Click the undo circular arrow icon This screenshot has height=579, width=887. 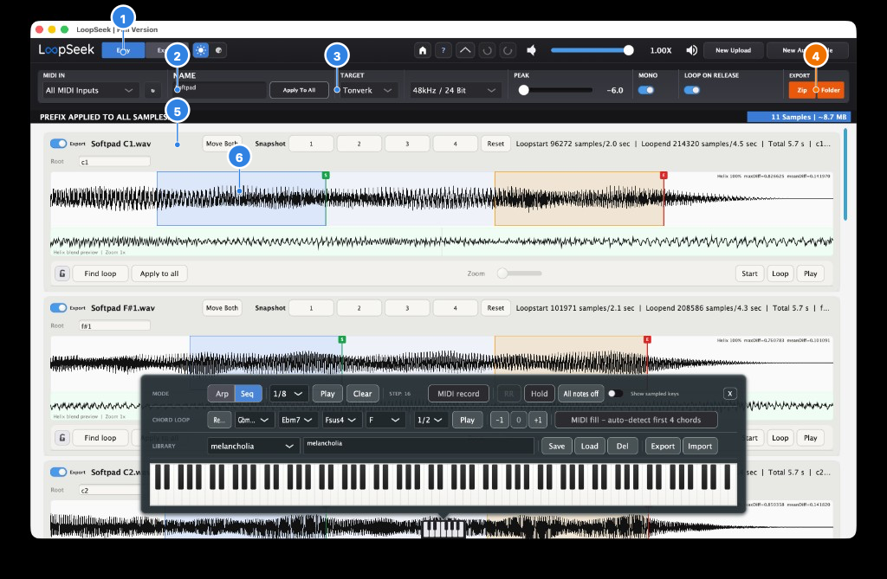[x=487, y=50]
